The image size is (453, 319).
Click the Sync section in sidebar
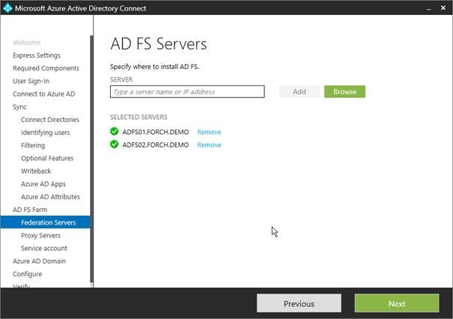19,106
